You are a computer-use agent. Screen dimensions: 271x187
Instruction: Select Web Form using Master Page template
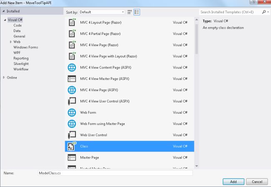pyautogui.click(x=129, y=124)
